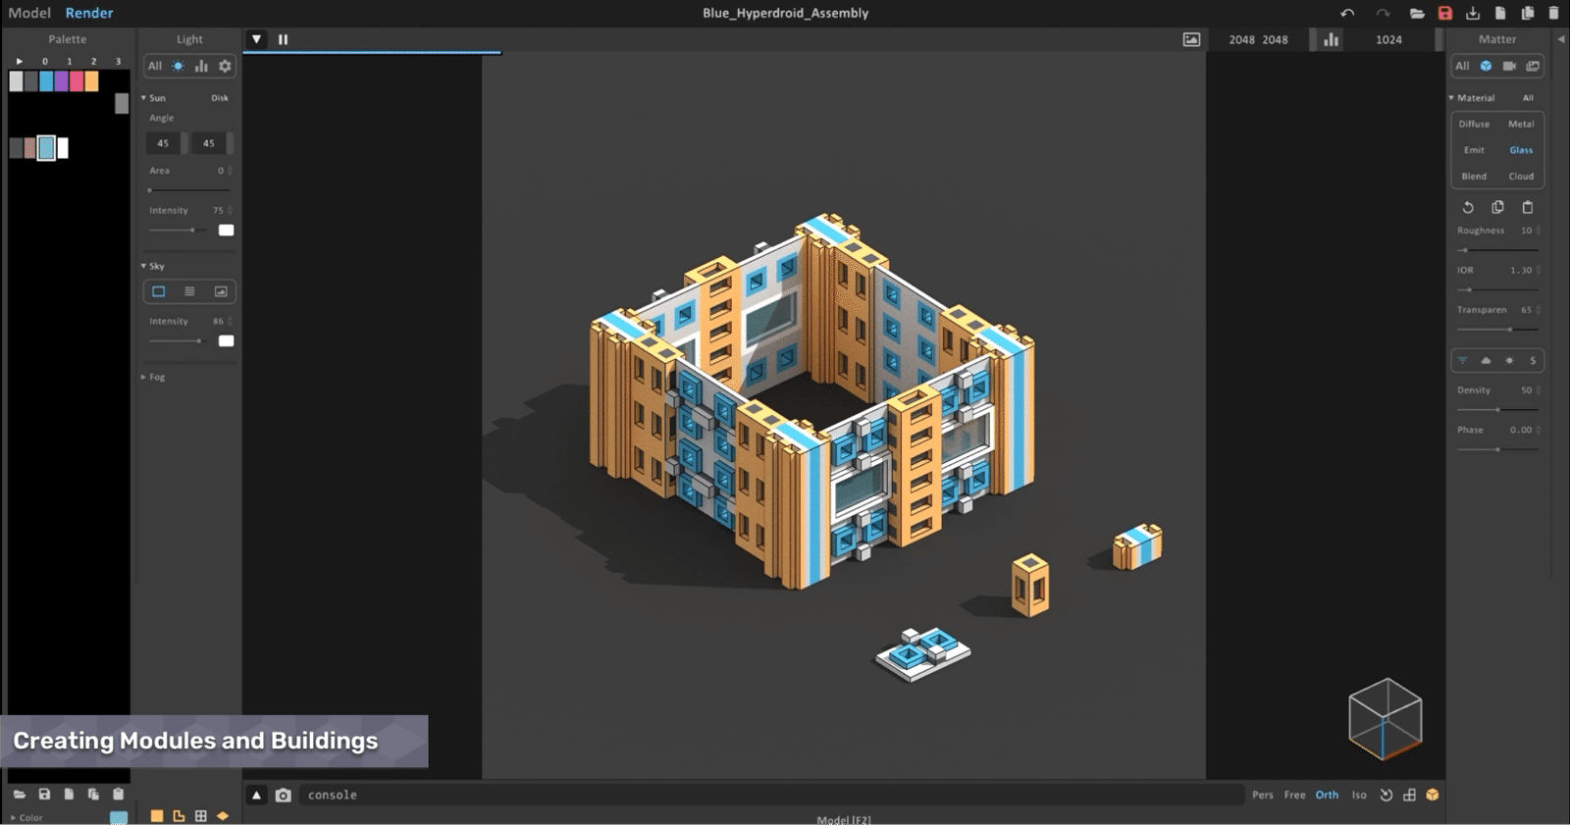Show All in the Matter panel

pos(1462,66)
